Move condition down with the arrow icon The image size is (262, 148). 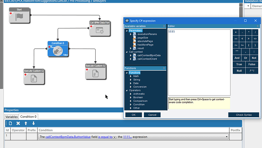(x=33, y=123)
